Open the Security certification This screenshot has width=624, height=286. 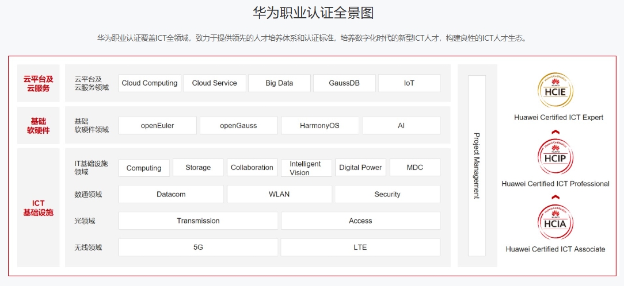click(x=387, y=194)
